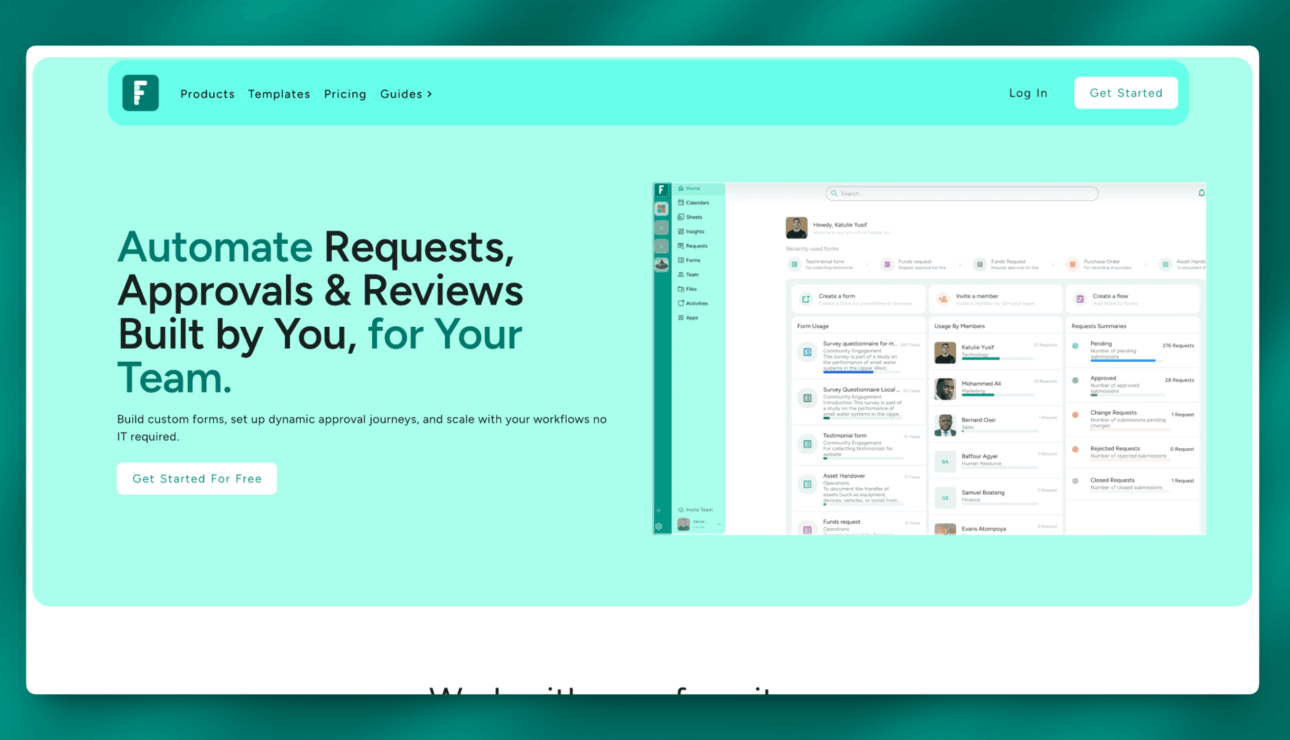This screenshot has width=1290, height=740.
Task: Open the Products menu item
Action: click(x=207, y=94)
